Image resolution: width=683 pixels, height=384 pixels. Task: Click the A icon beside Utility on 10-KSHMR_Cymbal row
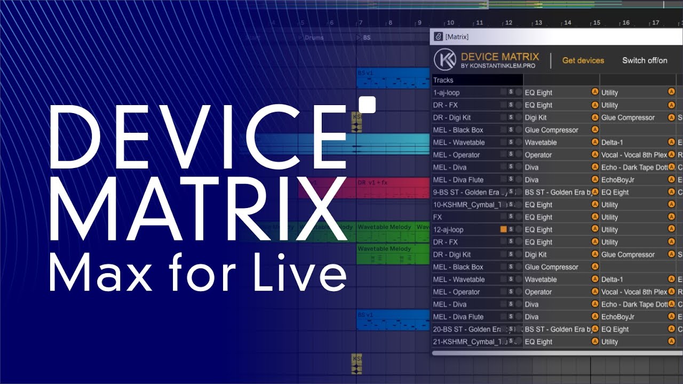point(672,204)
